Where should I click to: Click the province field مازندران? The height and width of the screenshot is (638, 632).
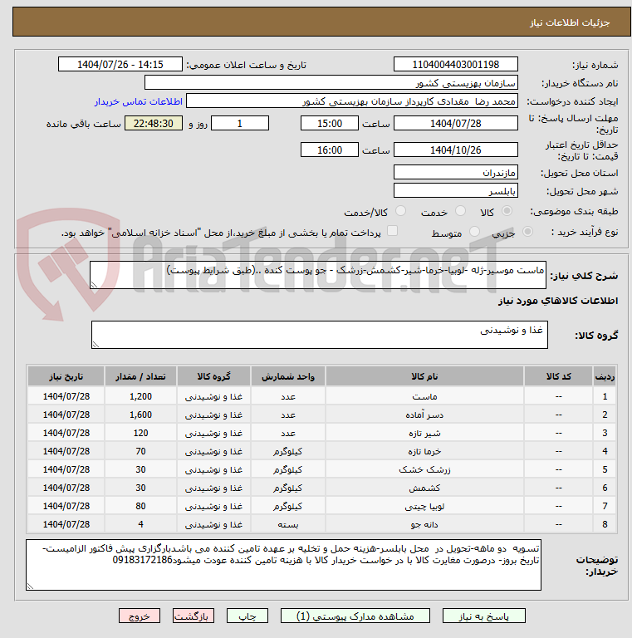click(x=455, y=173)
